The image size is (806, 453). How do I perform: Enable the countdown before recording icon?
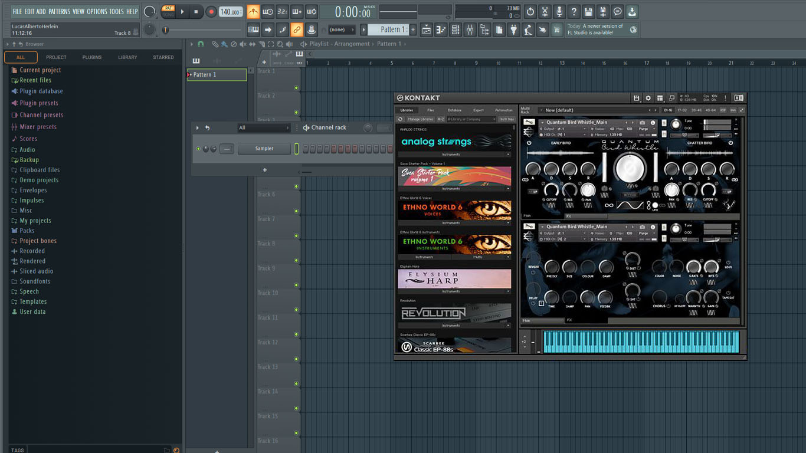click(282, 11)
